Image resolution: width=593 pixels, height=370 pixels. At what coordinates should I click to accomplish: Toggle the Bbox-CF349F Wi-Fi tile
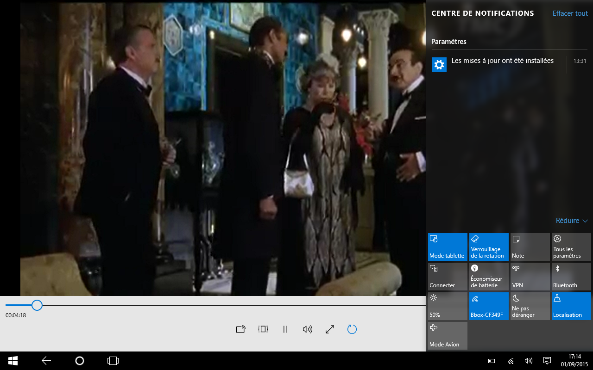pyautogui.click(x=489, y=306)
